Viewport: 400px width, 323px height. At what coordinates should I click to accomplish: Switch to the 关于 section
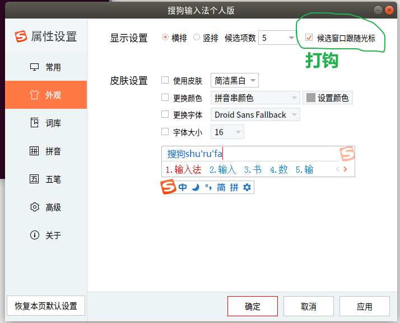46,235
